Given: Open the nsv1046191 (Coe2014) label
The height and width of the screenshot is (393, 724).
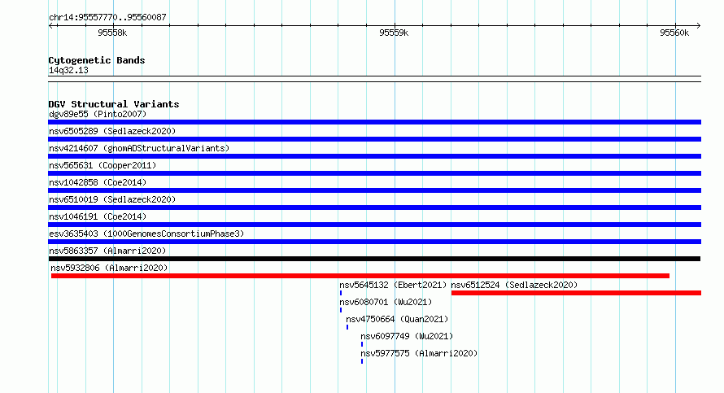Looking at the screenshot, I should (x=98, y=216).
